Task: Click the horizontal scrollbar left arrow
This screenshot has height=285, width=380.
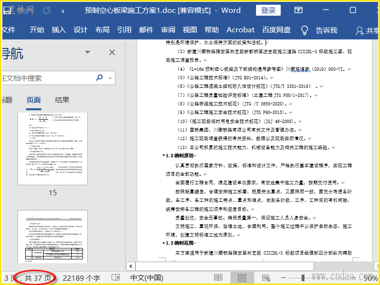Action: (x=131, y=266)
